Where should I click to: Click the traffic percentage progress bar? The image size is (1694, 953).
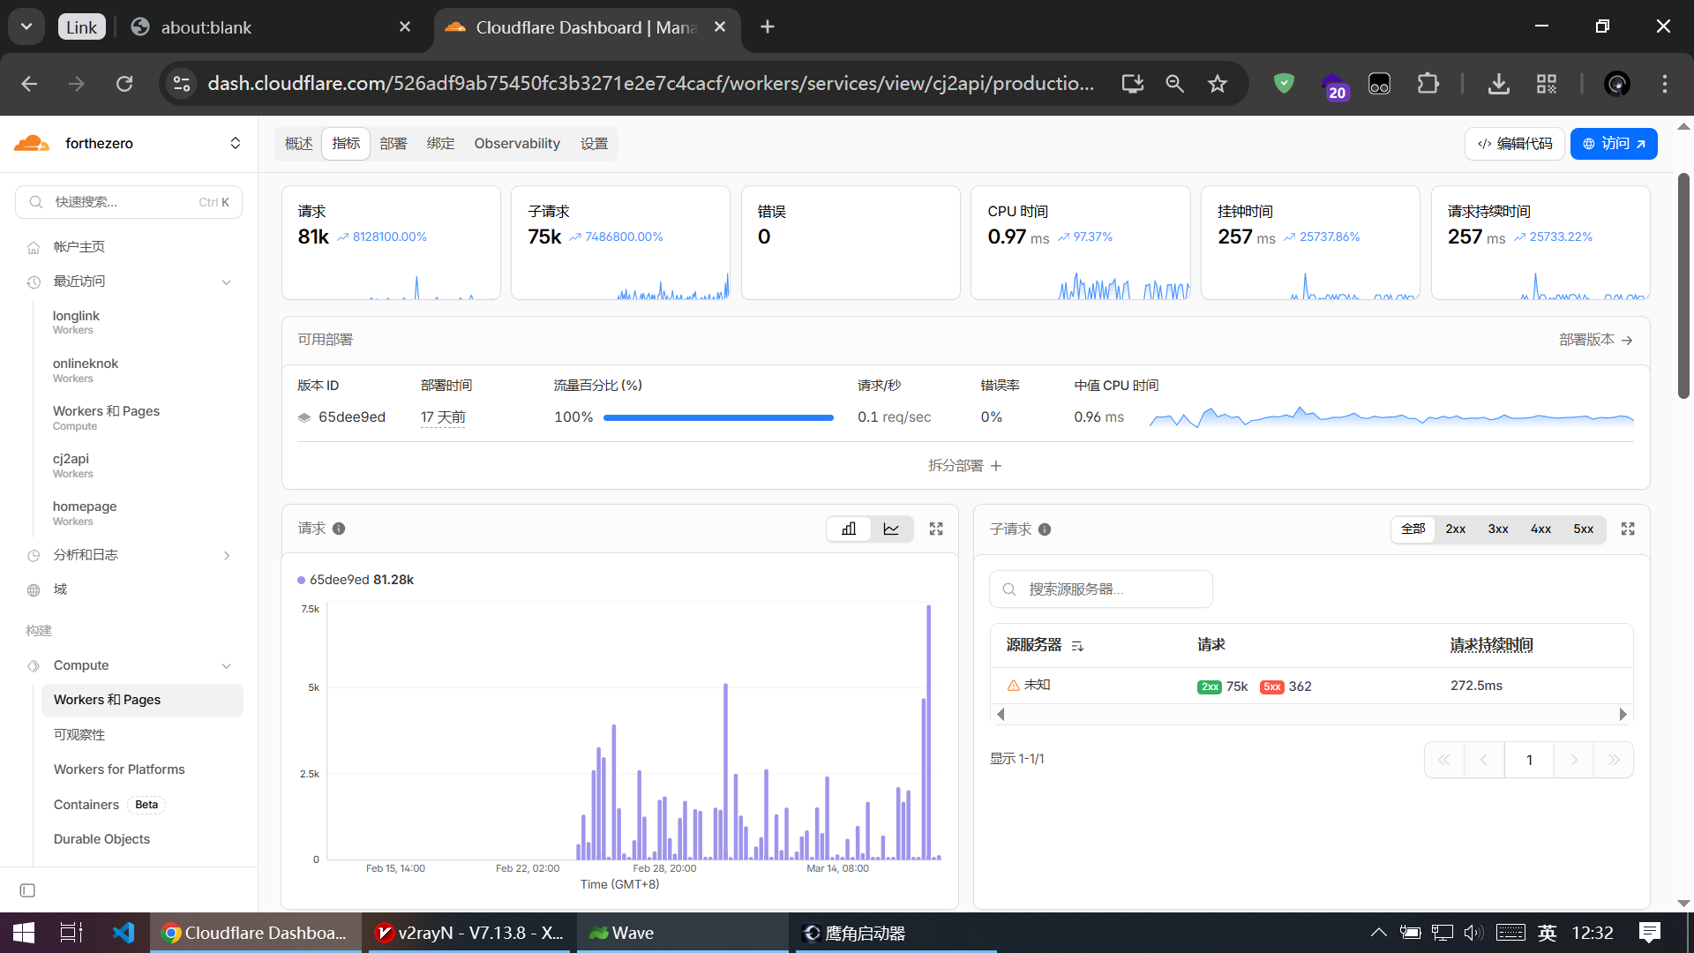tap(718, 417)
